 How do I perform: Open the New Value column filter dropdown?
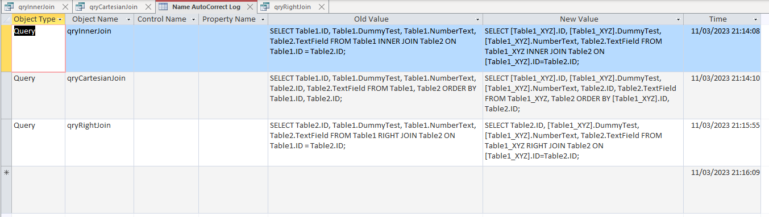tap(678, 19)
